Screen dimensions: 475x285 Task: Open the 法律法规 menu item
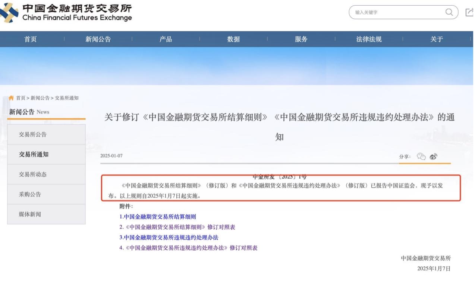click(369, 39)
